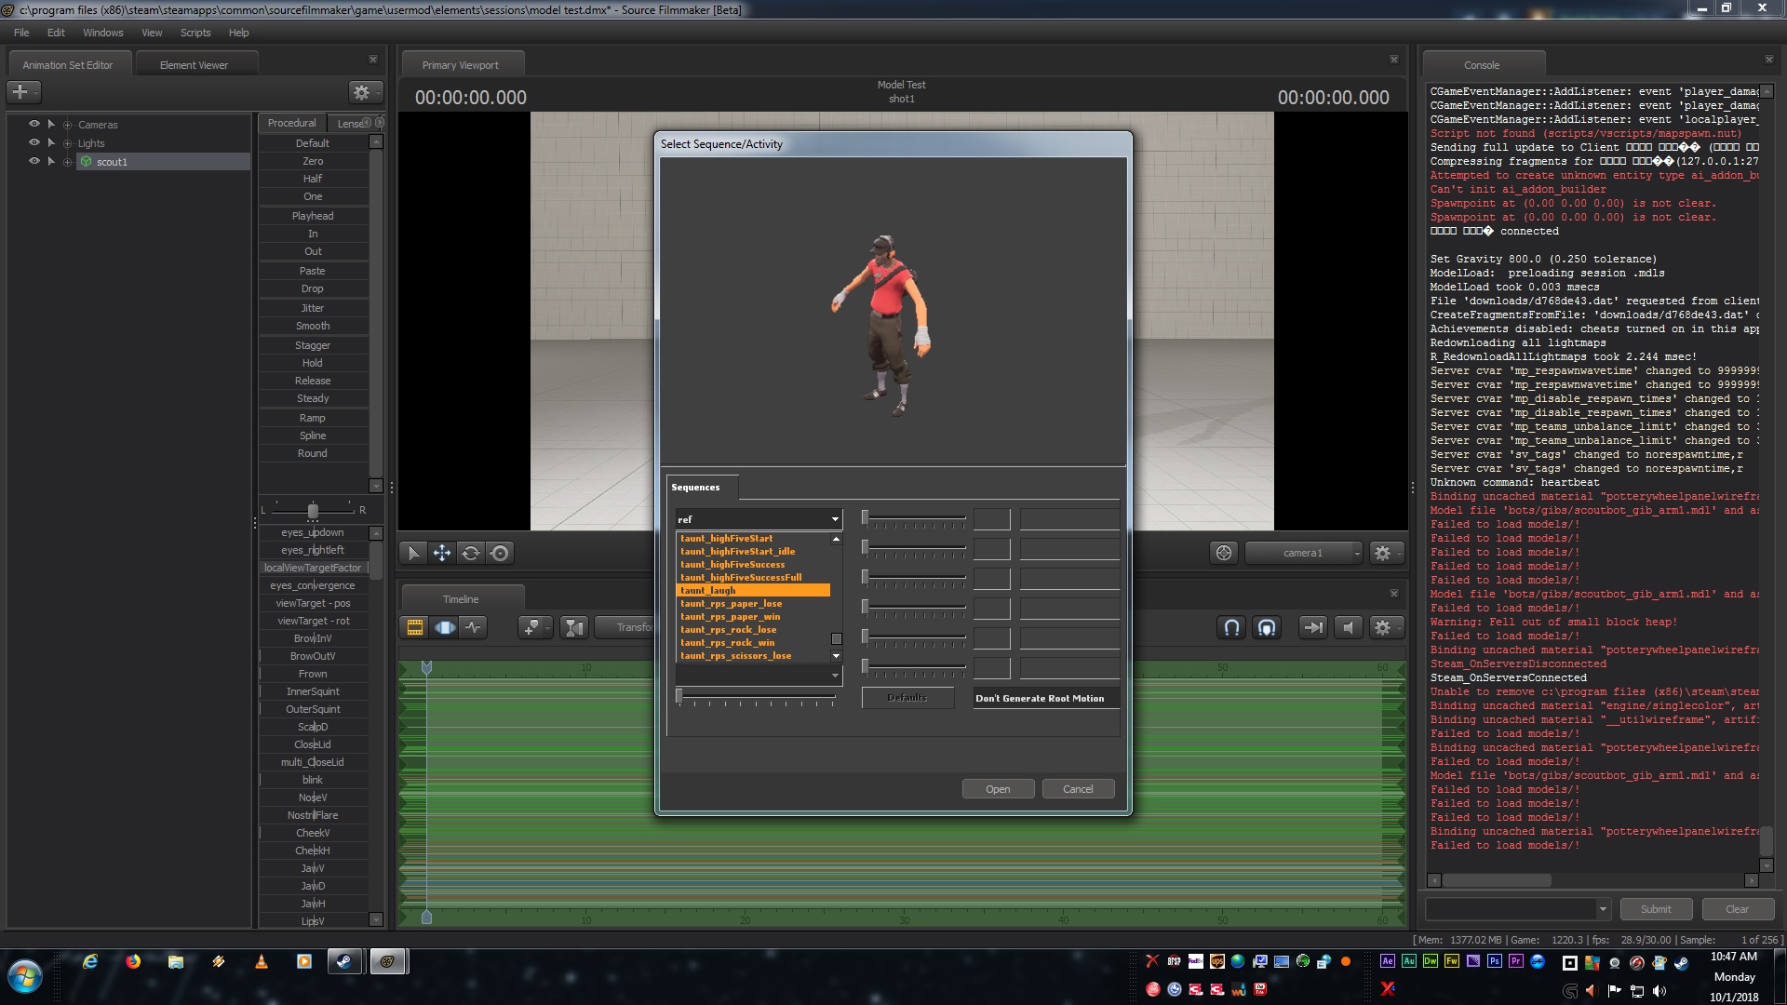This screenshot has height=1005, width=1787.
Task: Select the rotate manipulator tool
Action: [471, 553]
